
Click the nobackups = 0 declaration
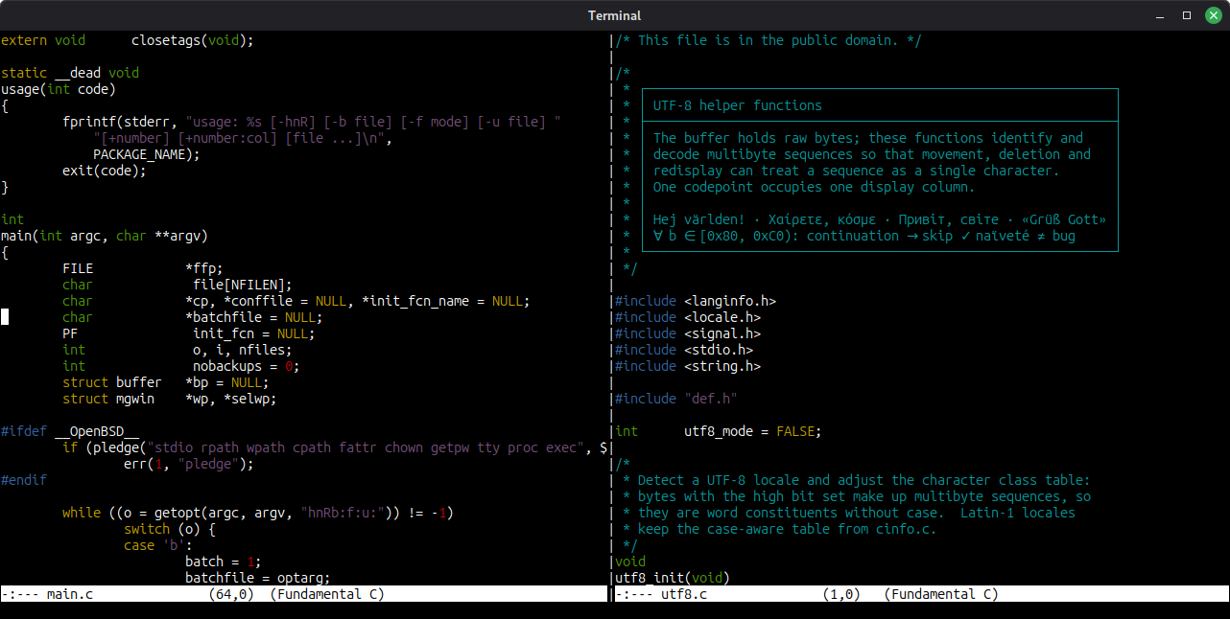coord(247,366)
